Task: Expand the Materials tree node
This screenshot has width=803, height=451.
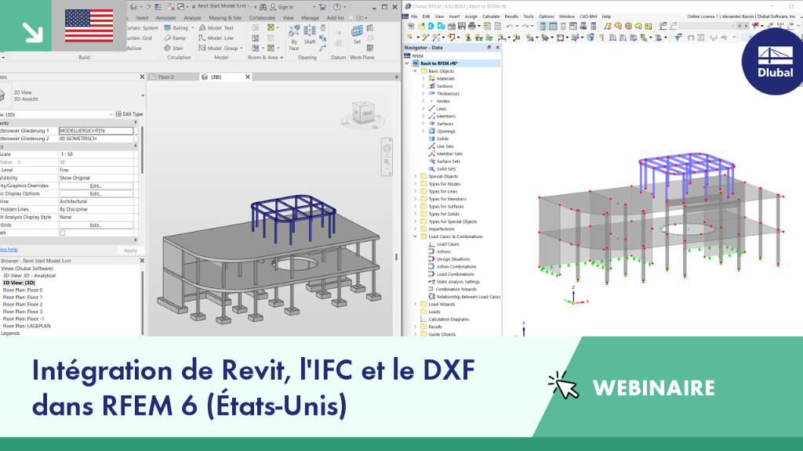Action: pyautogui.click(x=423, y=79)
